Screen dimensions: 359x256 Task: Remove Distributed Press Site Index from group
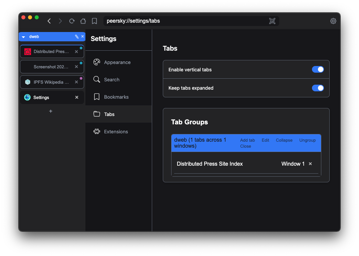310,164
